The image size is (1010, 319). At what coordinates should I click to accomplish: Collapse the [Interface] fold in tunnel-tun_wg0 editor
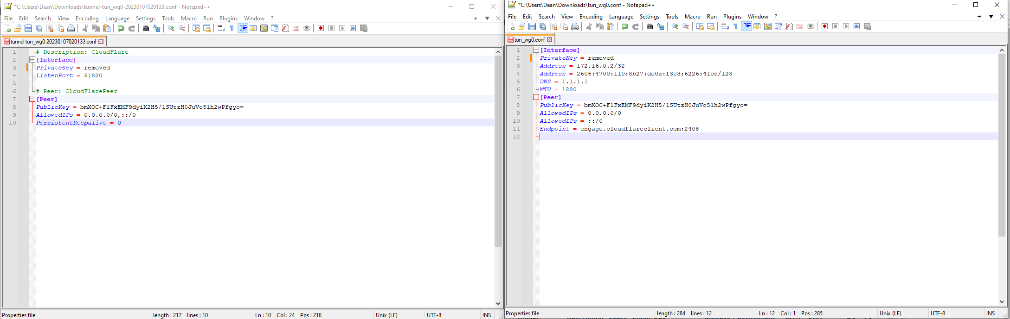[x=32, y=60]
